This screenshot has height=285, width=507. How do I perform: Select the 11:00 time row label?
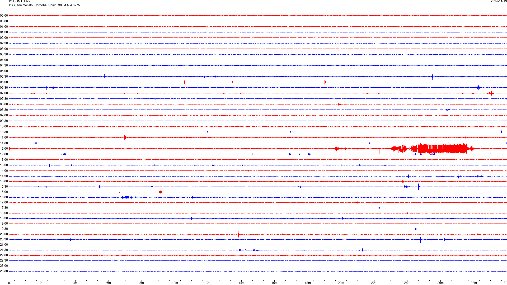click(4, 137)
